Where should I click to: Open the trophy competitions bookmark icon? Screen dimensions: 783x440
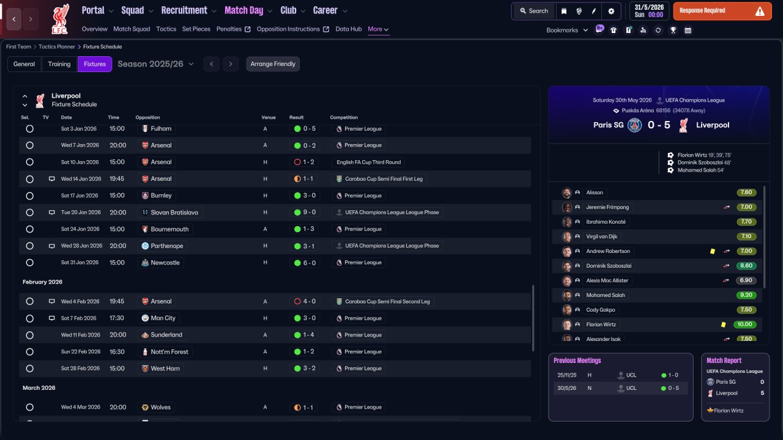(x=673, y=30)
